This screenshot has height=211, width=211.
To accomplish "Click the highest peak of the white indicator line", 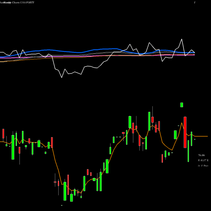I will tap(182, 39).
